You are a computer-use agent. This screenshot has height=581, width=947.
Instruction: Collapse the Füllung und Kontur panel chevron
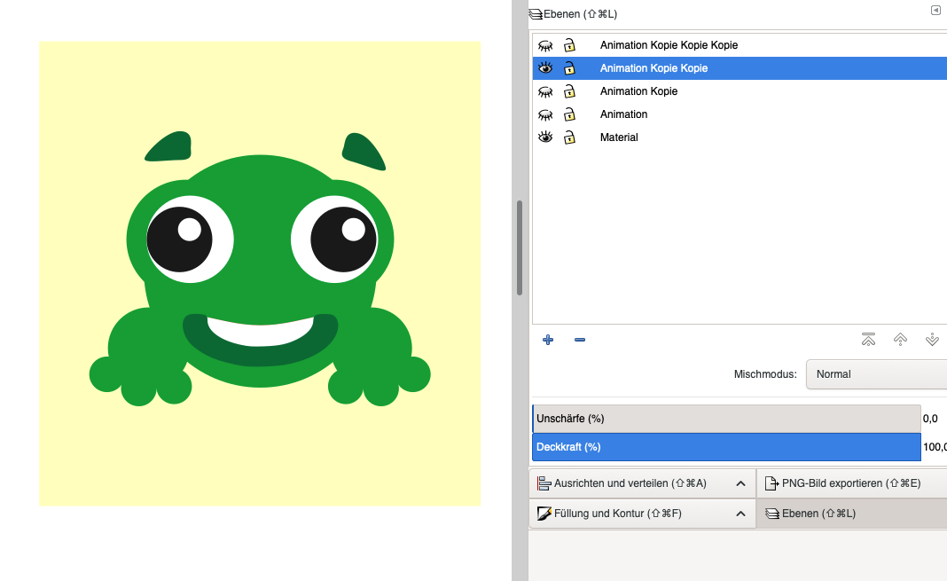click(740, 514)
